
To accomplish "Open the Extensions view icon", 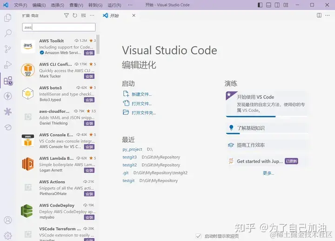I will [8, 81].
